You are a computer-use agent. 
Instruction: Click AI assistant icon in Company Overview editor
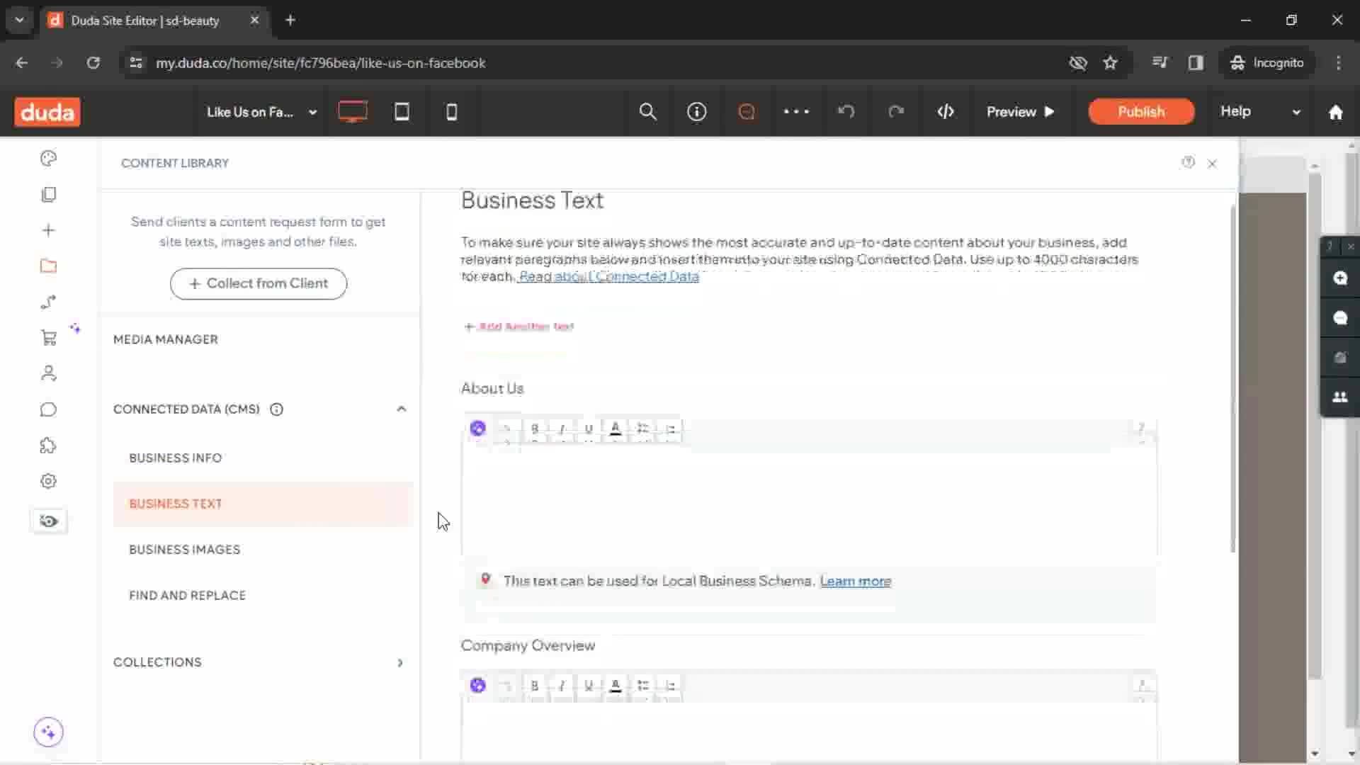[478, 686]
